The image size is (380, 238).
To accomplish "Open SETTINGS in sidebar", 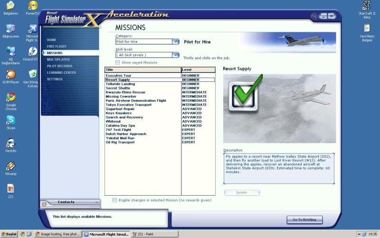I will pos(55,79).
